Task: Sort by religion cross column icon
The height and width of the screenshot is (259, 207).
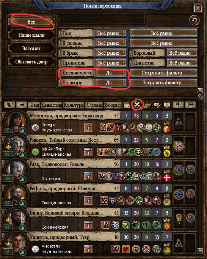Action: pyautogui.click(x=178, y=105)
